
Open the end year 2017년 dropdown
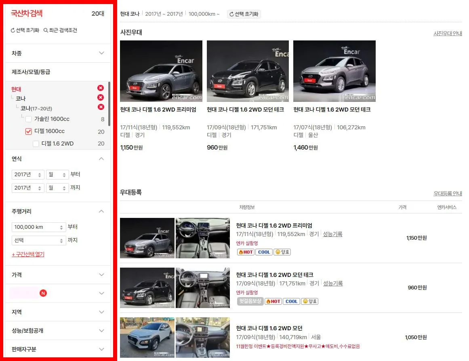[28, 188]
